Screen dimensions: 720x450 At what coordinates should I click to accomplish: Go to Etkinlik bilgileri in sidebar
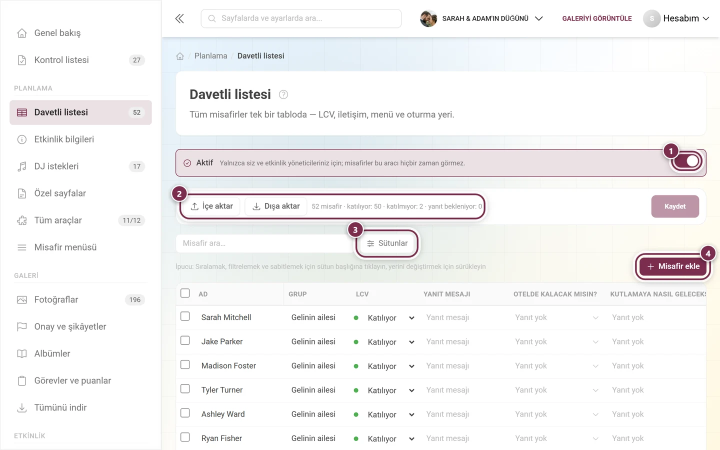click(x=80, y=139)
